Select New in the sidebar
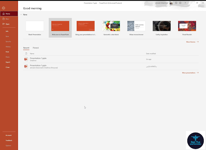Image resolution: width=206 pixels, height=150 pixels. (9, 19)
